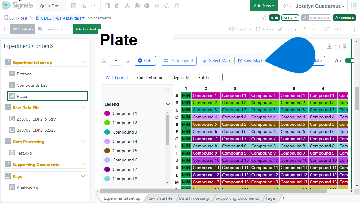Image resolution: width=360 pixels, height=203 pixels.
Task: Open the Add Content dropdown
Action: pos(87,29)
